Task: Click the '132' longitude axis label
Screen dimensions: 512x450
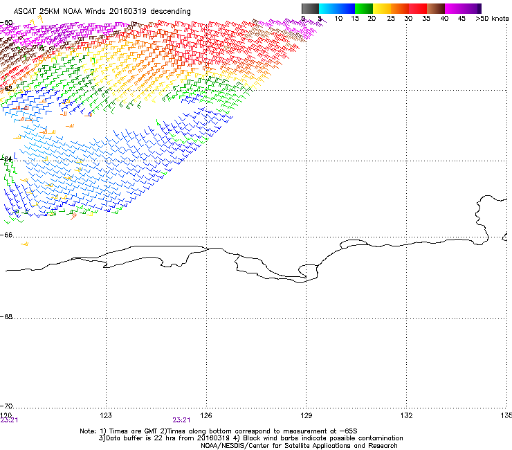Action: coord(406,415)
